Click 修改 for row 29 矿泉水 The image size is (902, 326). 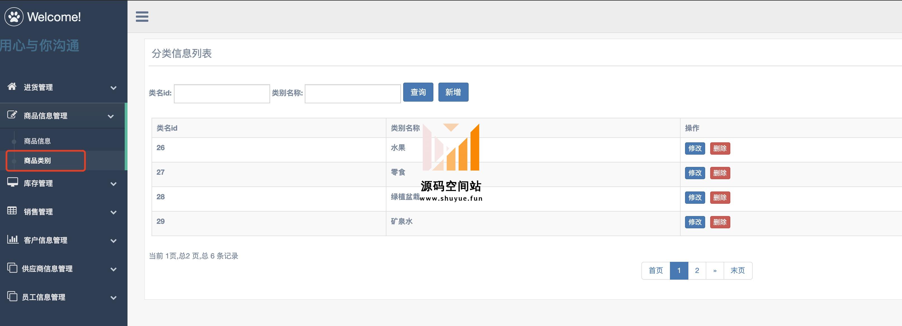[695, 222]
